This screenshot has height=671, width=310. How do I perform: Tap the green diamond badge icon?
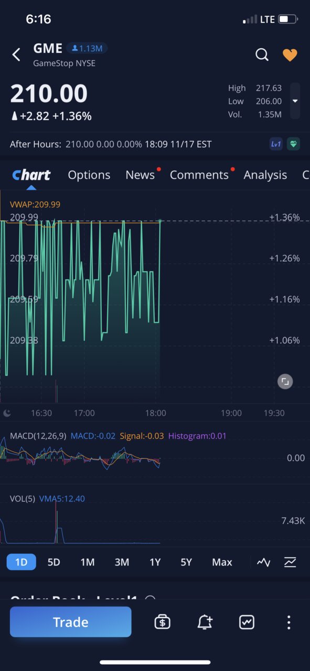(x=294, y=144)
